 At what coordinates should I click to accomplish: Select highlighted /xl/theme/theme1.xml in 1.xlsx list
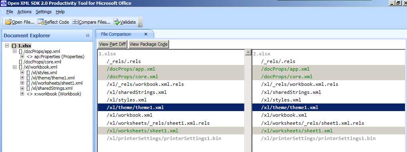click(x=171, y=107)
